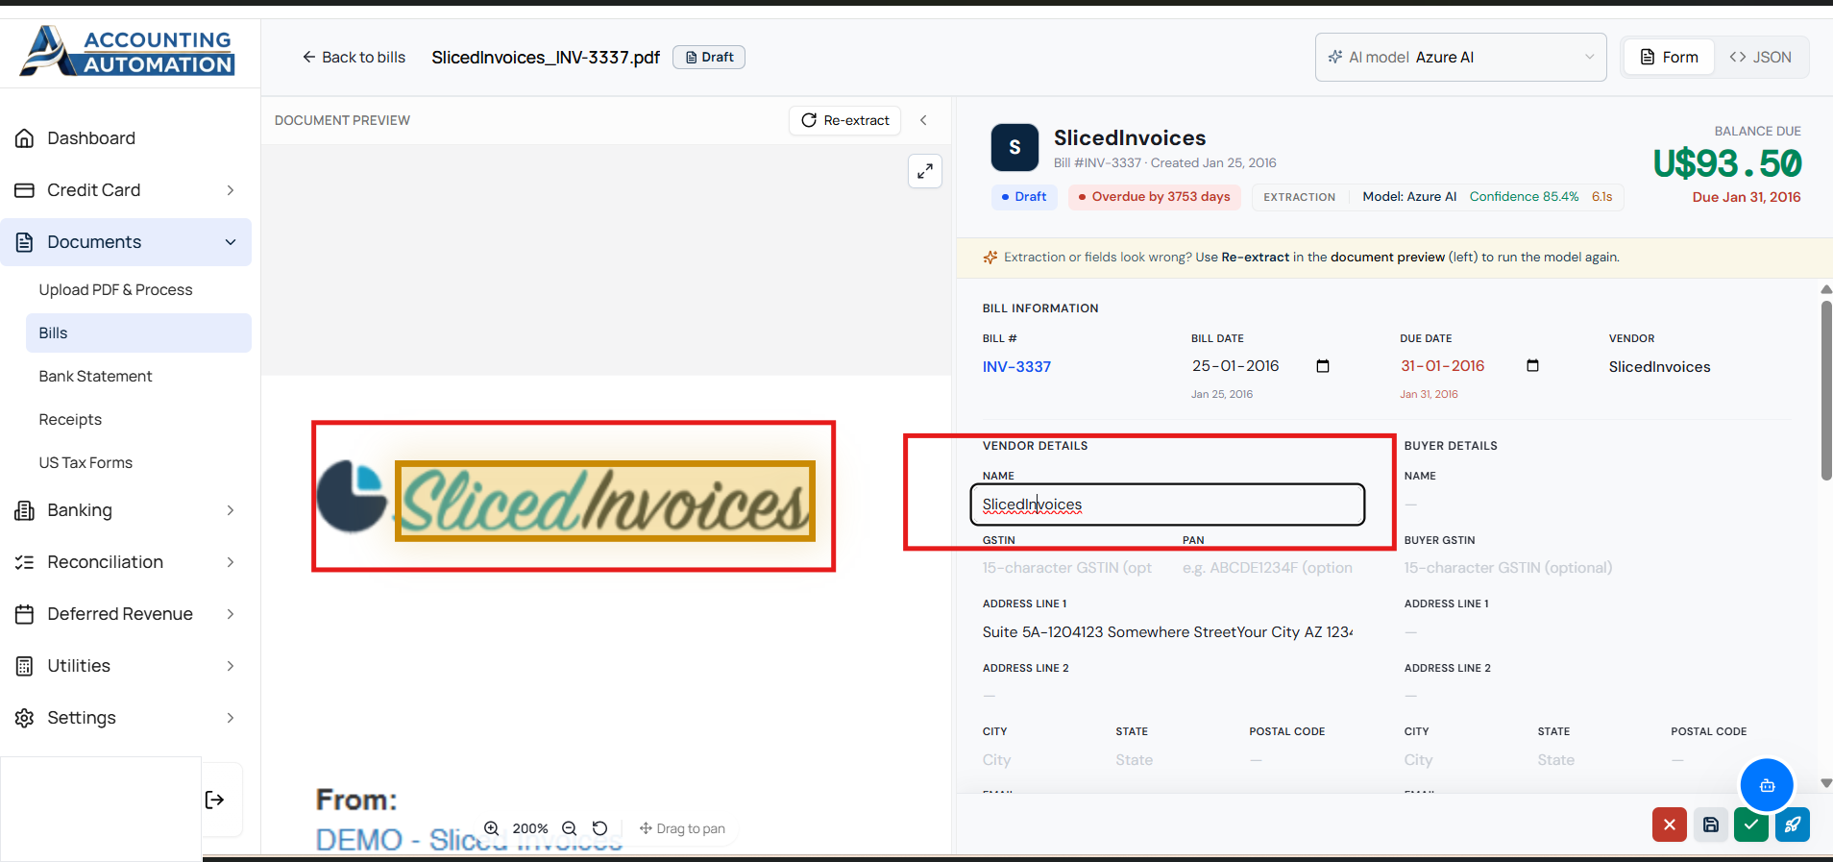Open US Tax Forms
Viewport: 1833px width, 862px height.
(x=86, y=462)
